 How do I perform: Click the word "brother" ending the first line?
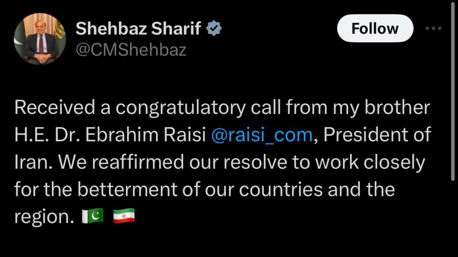(397, 108)
